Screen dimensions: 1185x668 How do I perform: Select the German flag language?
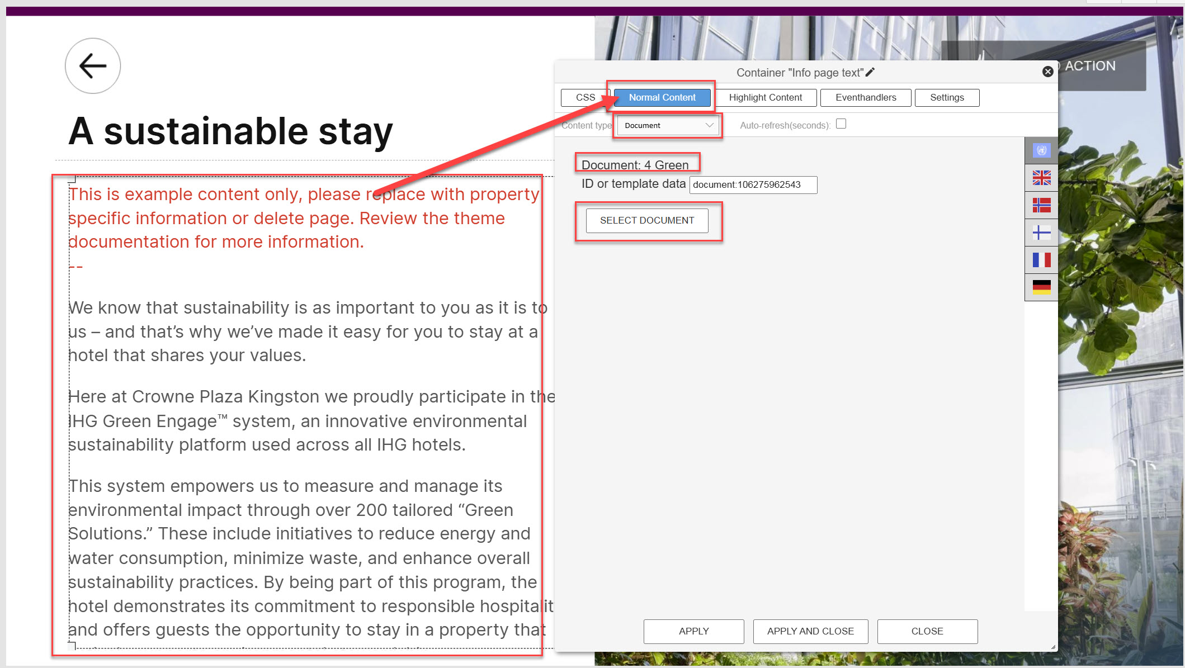pyautogui.click(x=1041, y=287)
